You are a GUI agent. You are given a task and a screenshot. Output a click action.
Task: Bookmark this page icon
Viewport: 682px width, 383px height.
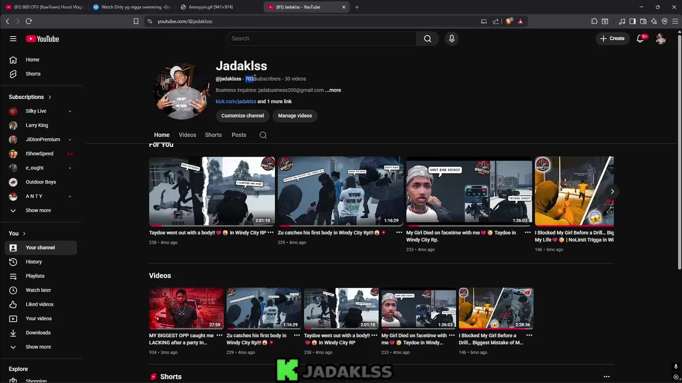(136, 21)
